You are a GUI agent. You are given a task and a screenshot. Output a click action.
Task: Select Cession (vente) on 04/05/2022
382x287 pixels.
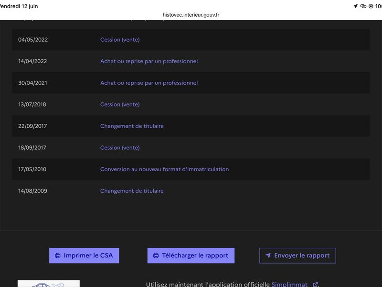[x=120, y=40]
